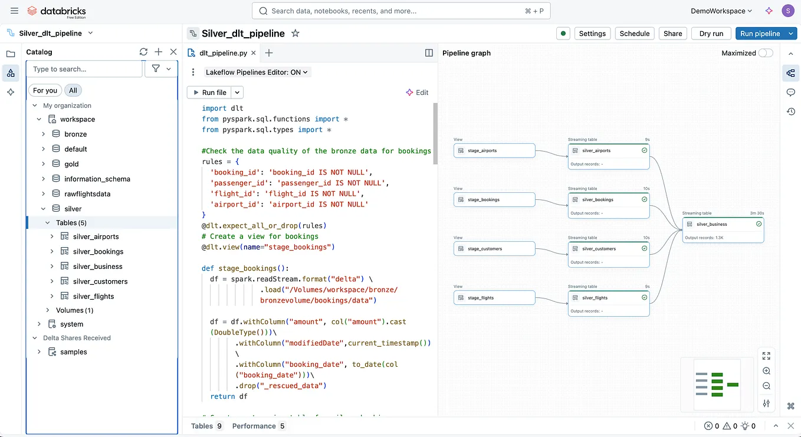
Task: Select the For you filter pill
Action: click(x=45, y=90)
